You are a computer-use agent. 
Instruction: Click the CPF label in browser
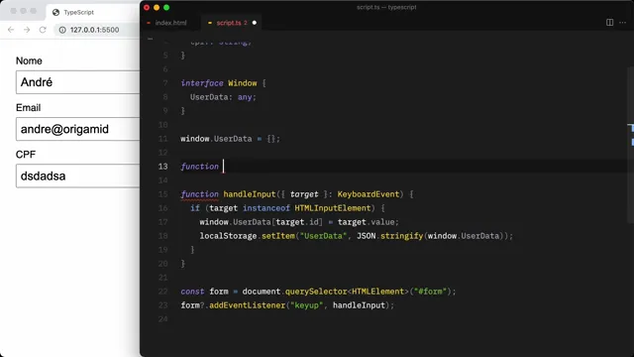click(26, 155)
